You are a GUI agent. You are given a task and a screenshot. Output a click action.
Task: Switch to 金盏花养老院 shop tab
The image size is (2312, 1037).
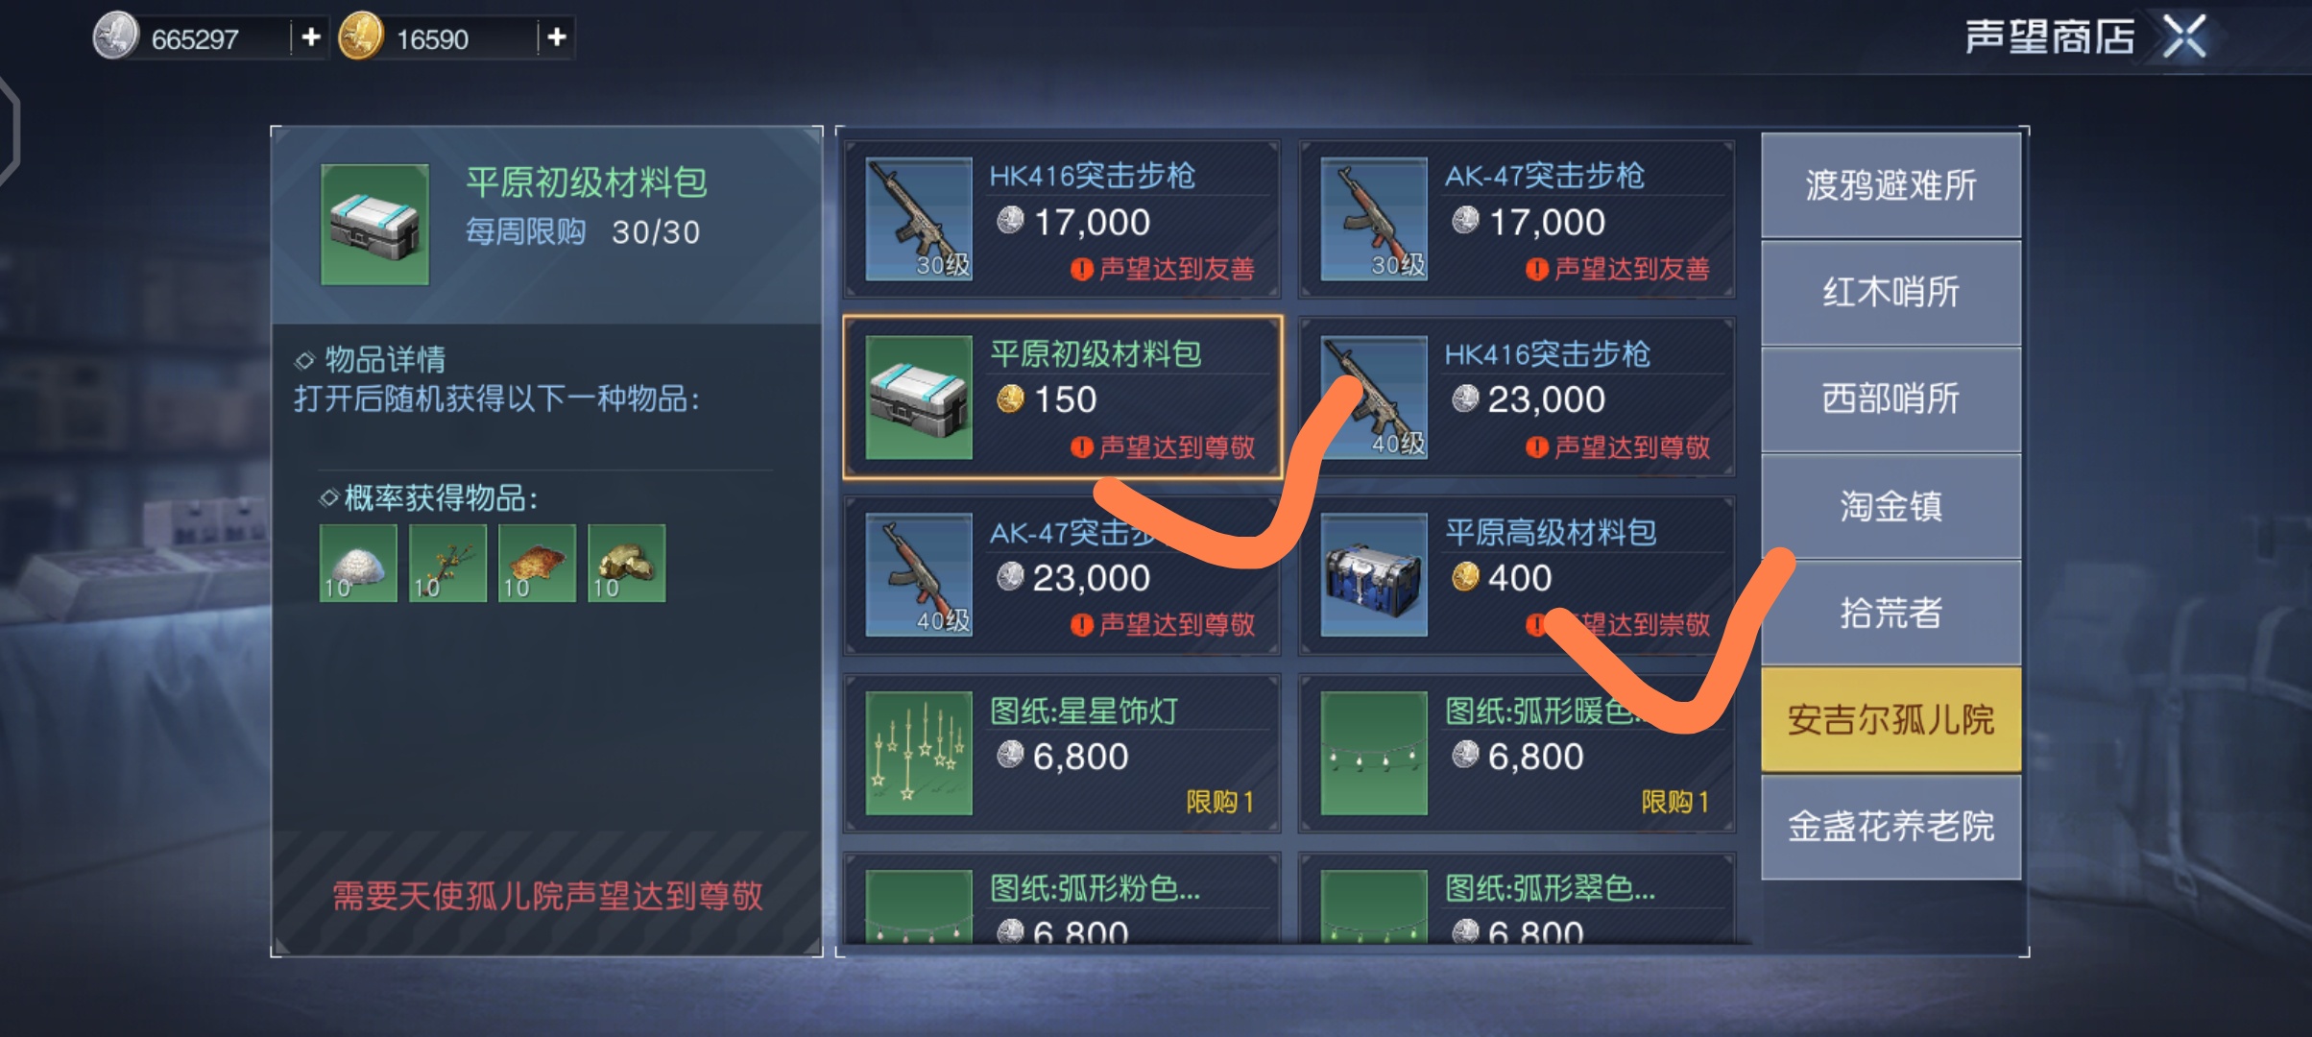tap(1891, 826)
